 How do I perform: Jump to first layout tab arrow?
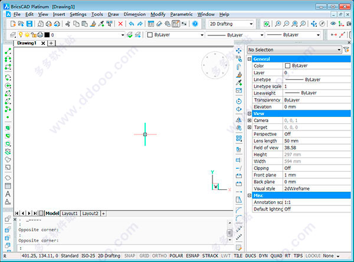coord(17,213)
